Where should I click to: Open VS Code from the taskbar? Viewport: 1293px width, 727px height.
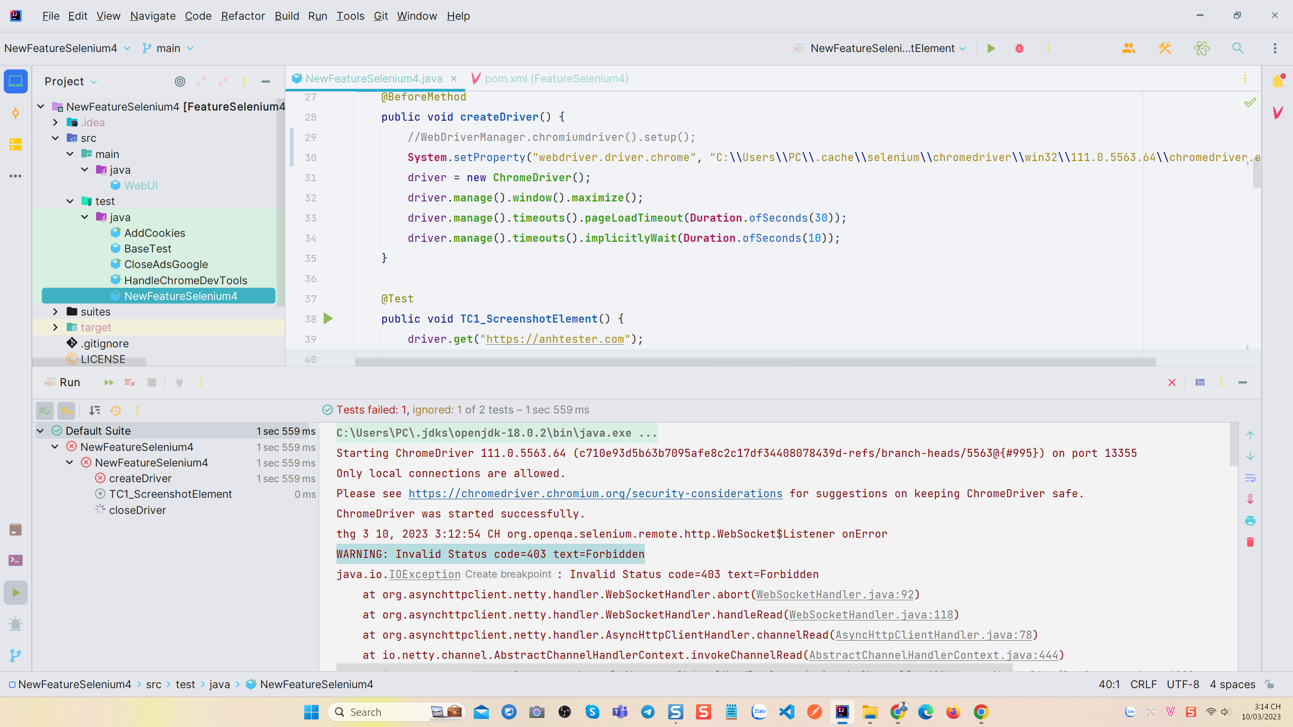pos(786,712)
